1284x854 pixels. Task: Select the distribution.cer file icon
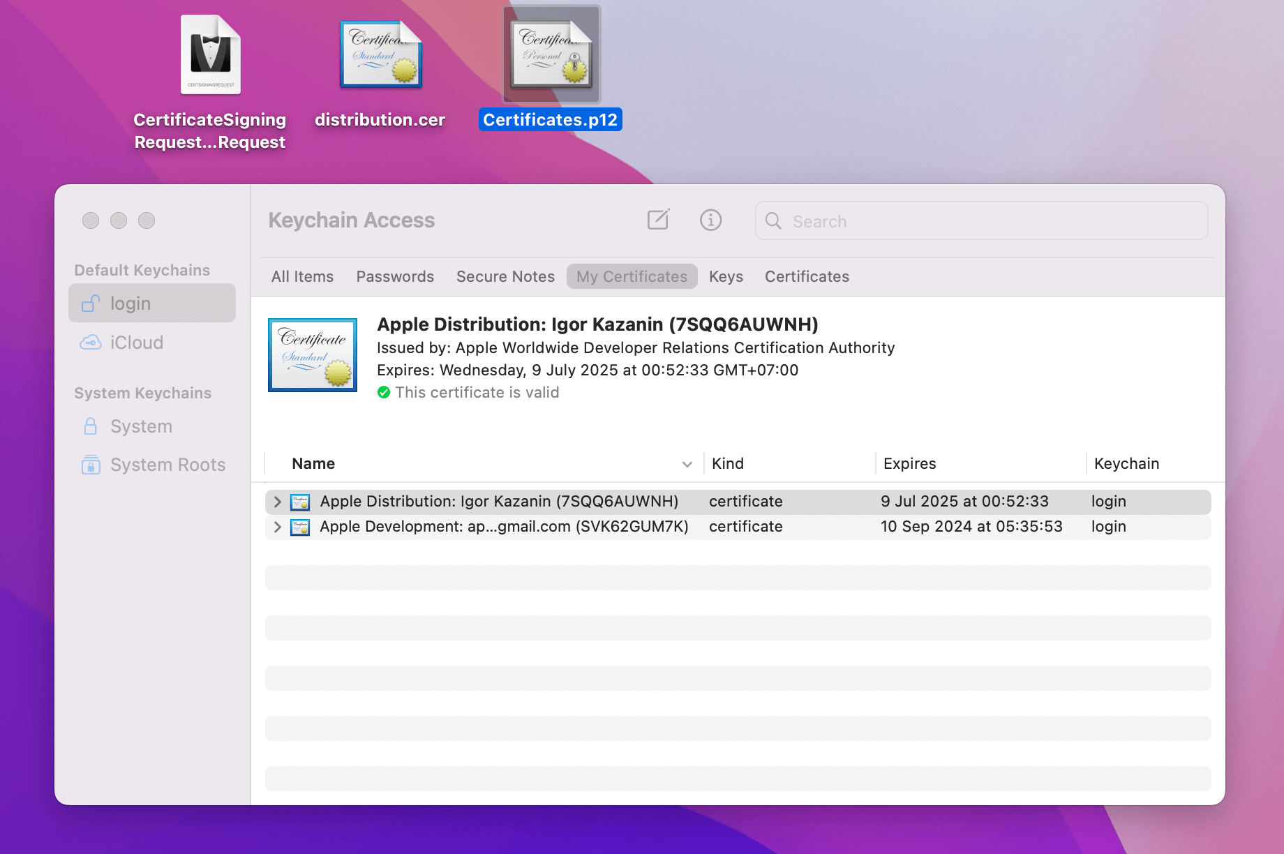point(381,54)
